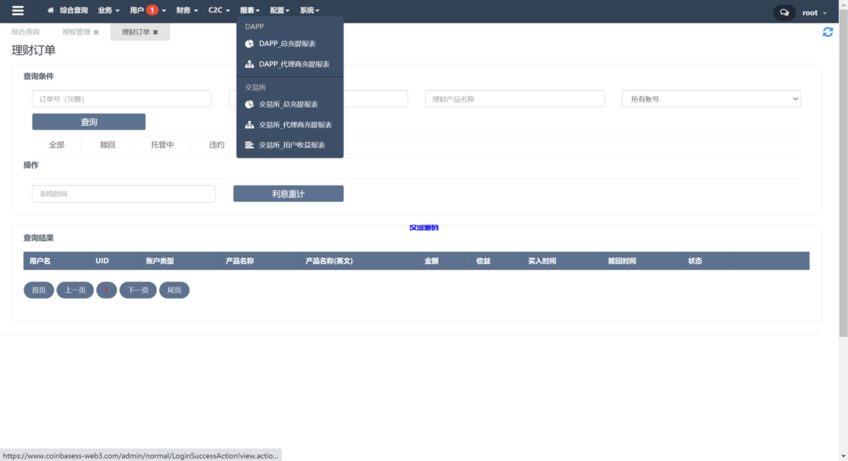Viewport: 848px width, 461px height.
Task: Filter orders by 全部 tab
Action: [57, 145]
